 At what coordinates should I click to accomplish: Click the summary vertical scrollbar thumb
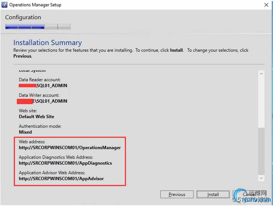pyautogui.click(x=261, y=151)
